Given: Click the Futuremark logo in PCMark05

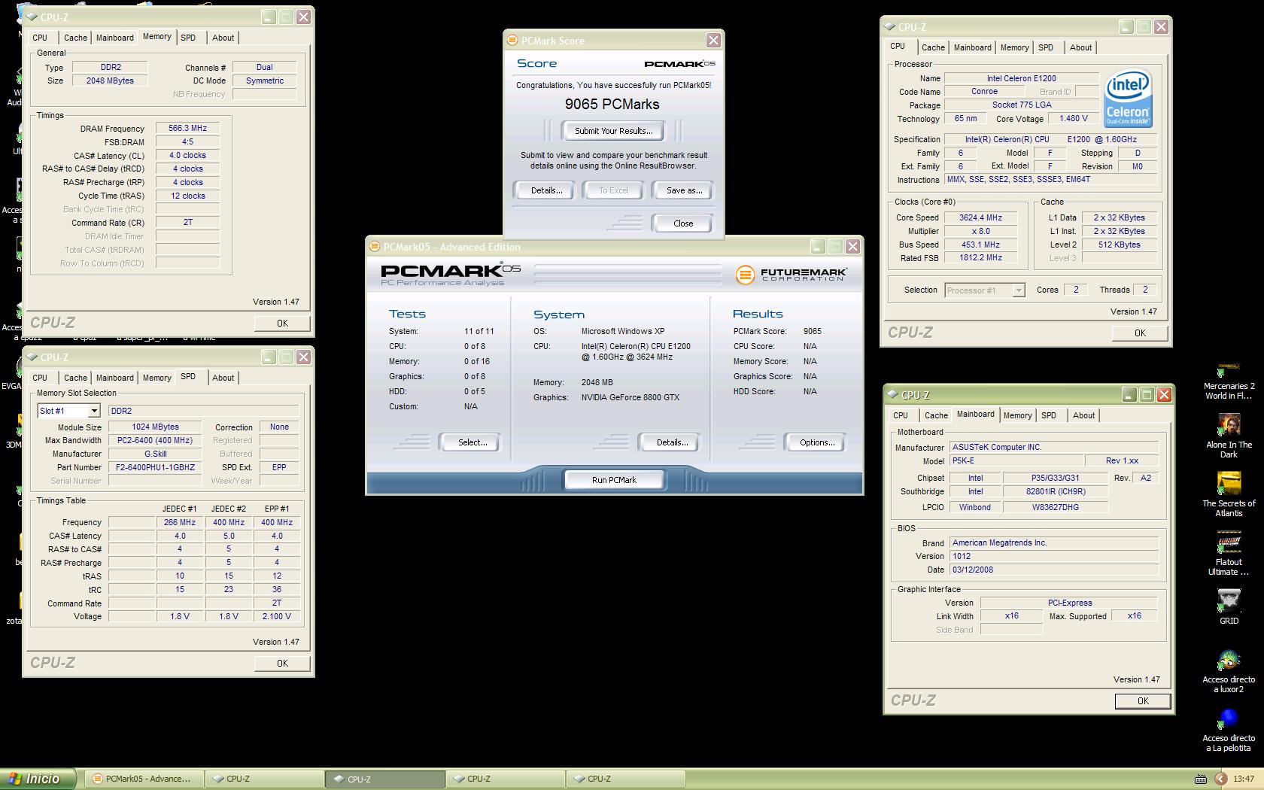Looking at the screenshot, I should (x=791, y=275).
